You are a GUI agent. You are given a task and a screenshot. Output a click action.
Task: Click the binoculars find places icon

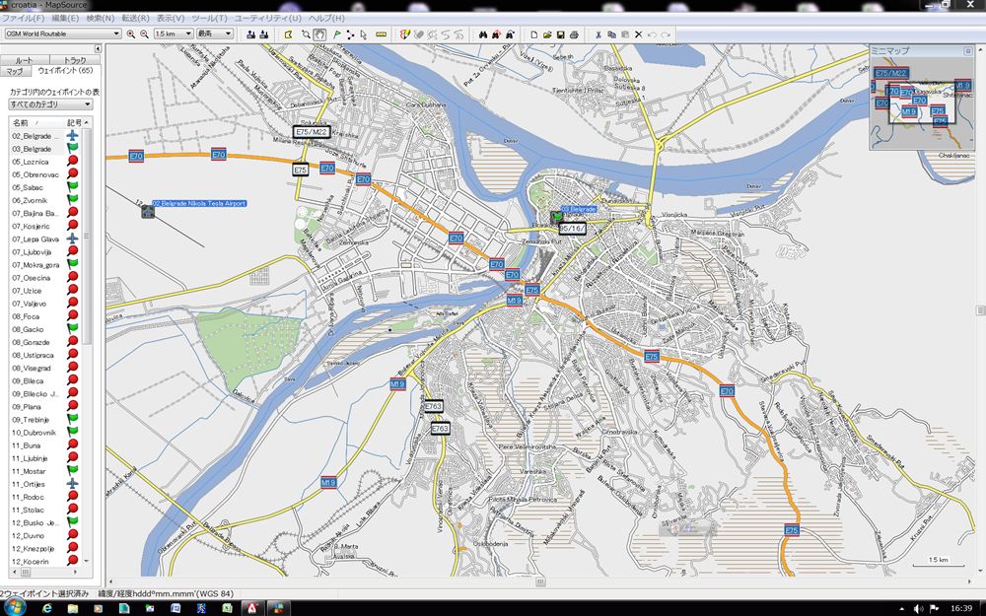pyautogui.click(x=483, y=34)
